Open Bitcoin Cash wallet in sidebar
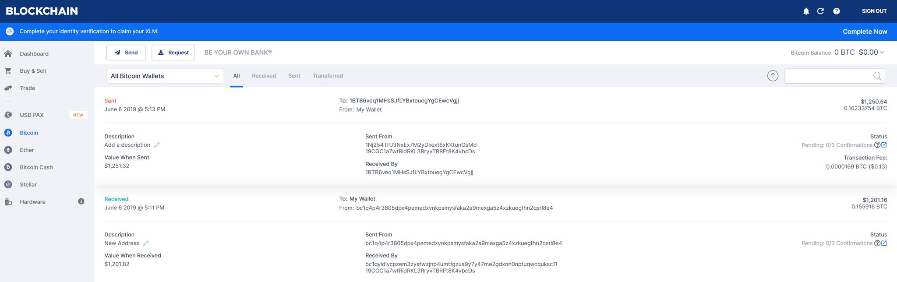Screen dimensions: 897x282 (36, 167)
